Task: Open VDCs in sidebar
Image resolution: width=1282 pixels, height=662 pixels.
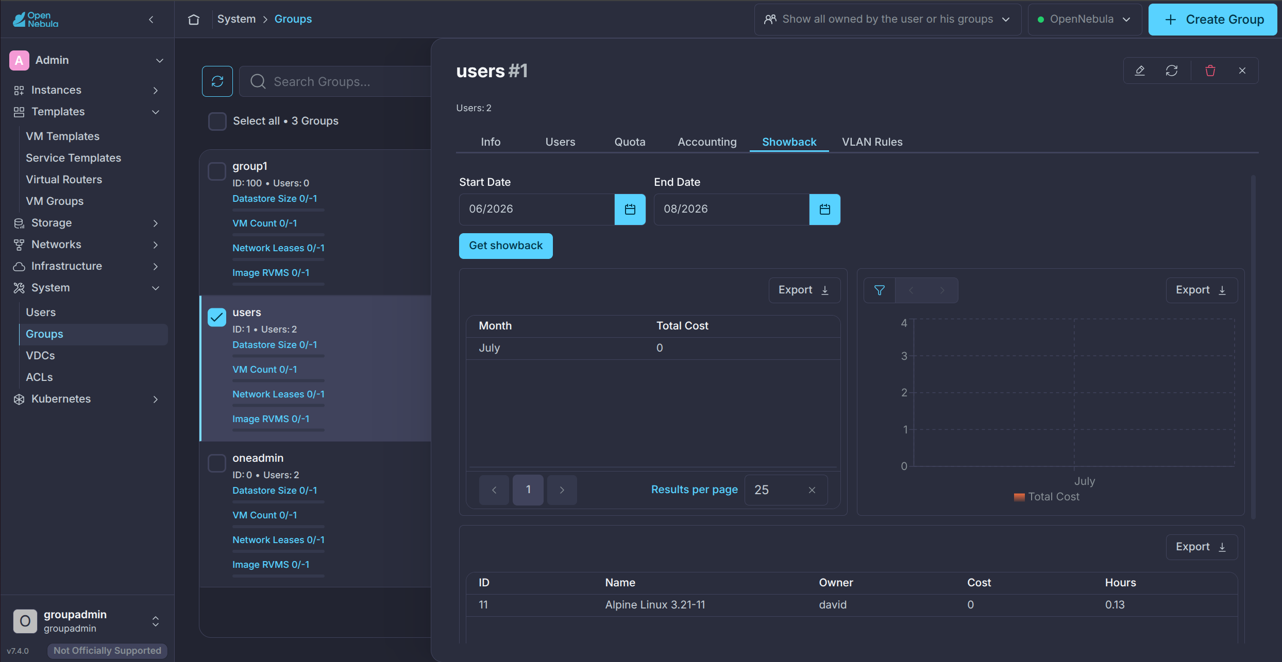Action: [40, 356]
